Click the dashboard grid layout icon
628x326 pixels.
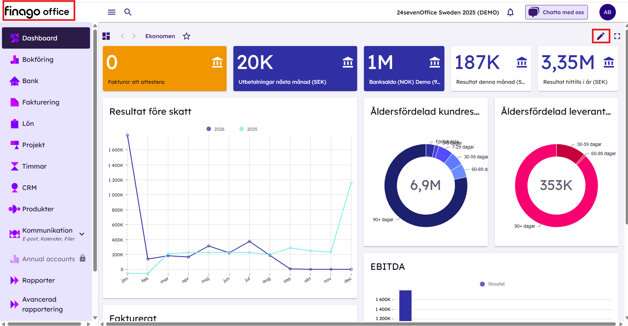106,36
